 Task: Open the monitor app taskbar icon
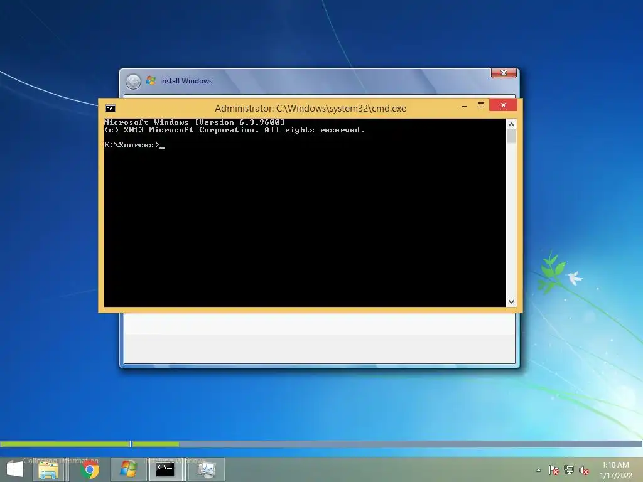coord(207,469)
